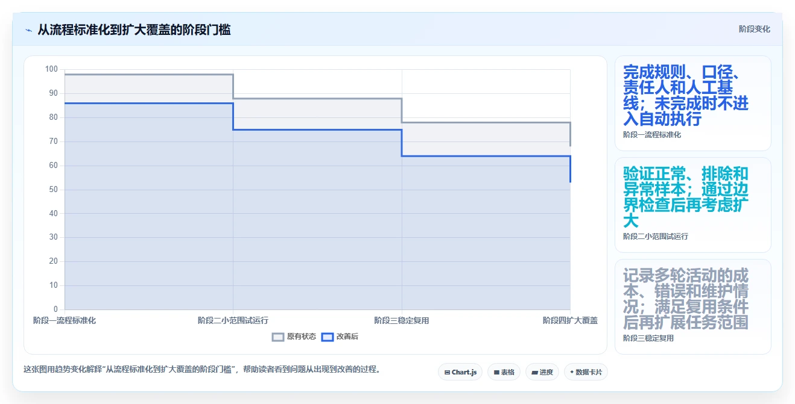Click the blue 改善后 legend swatch

click(x=328, y=337)
